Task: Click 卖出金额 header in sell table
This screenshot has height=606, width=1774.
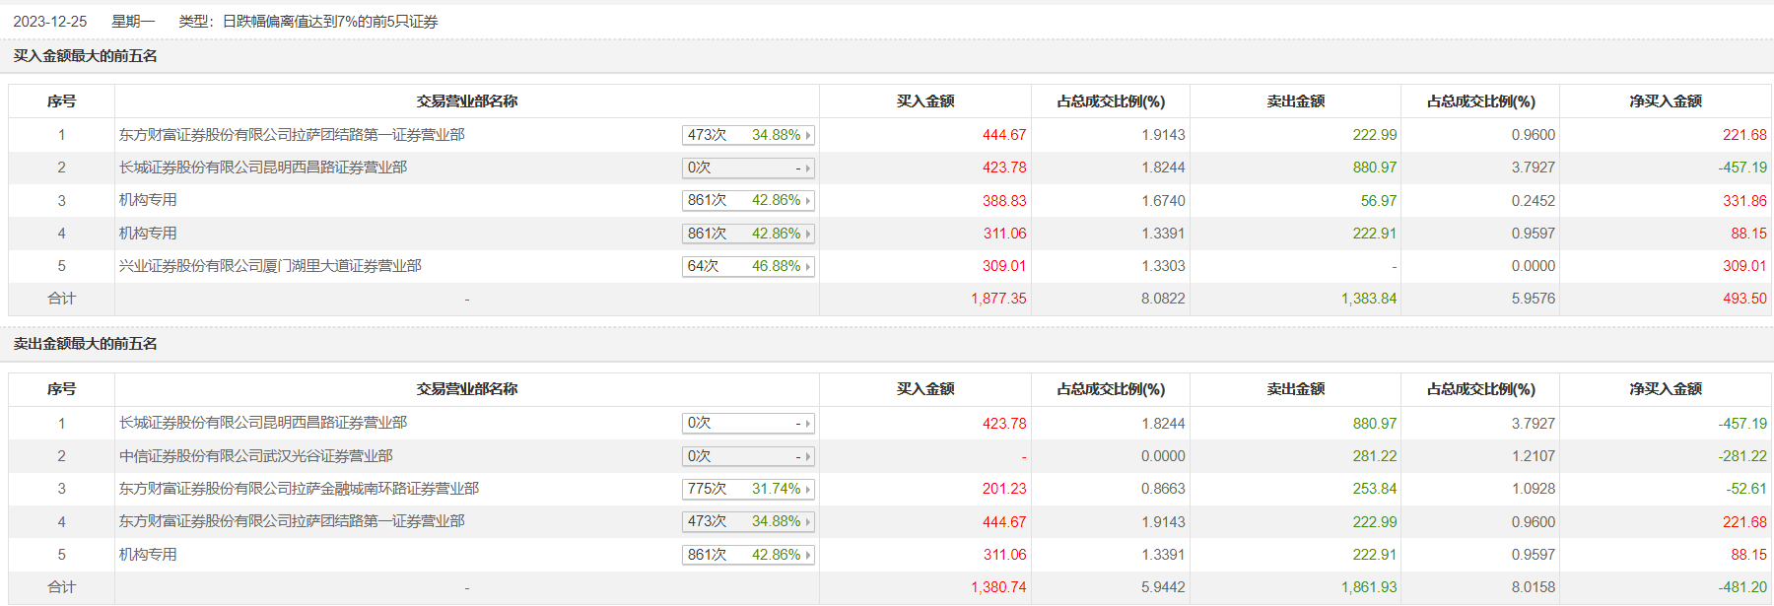Action: click(1296, 389)
